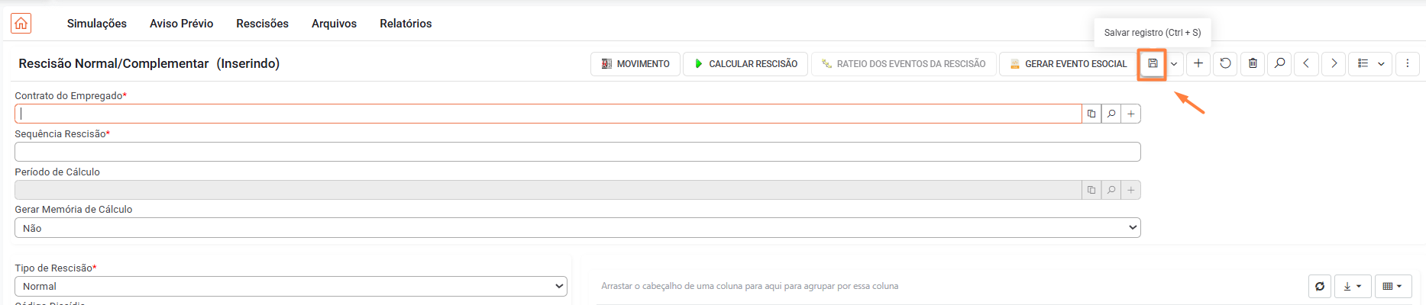Go to previous record arrow
This screenshot has height=305, width=1426.
pyautogui.click(x=1307, y=63)
